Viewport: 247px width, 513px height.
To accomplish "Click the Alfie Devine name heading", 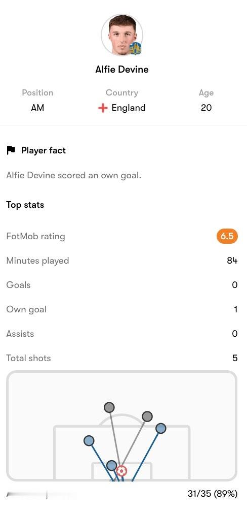I will [122, 70].
